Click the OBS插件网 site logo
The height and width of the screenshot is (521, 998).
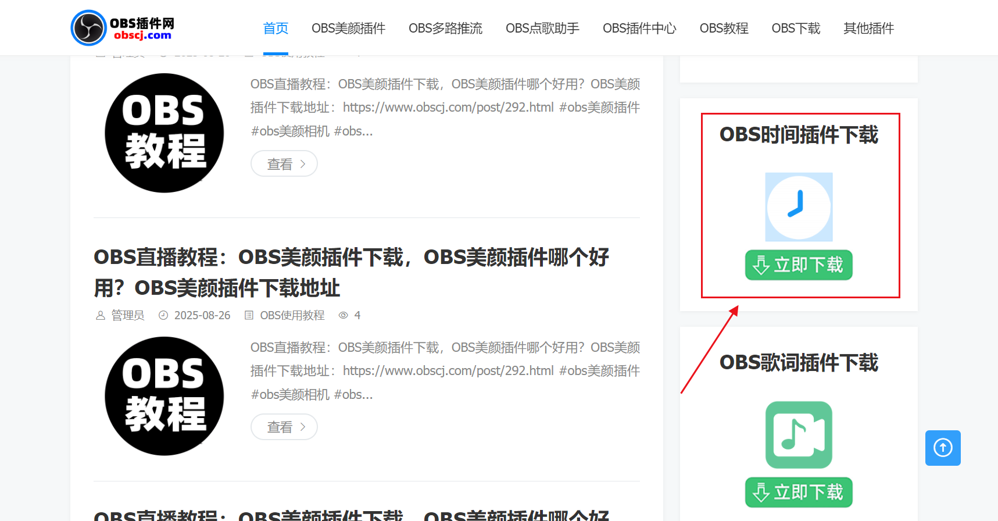point(123,28)
